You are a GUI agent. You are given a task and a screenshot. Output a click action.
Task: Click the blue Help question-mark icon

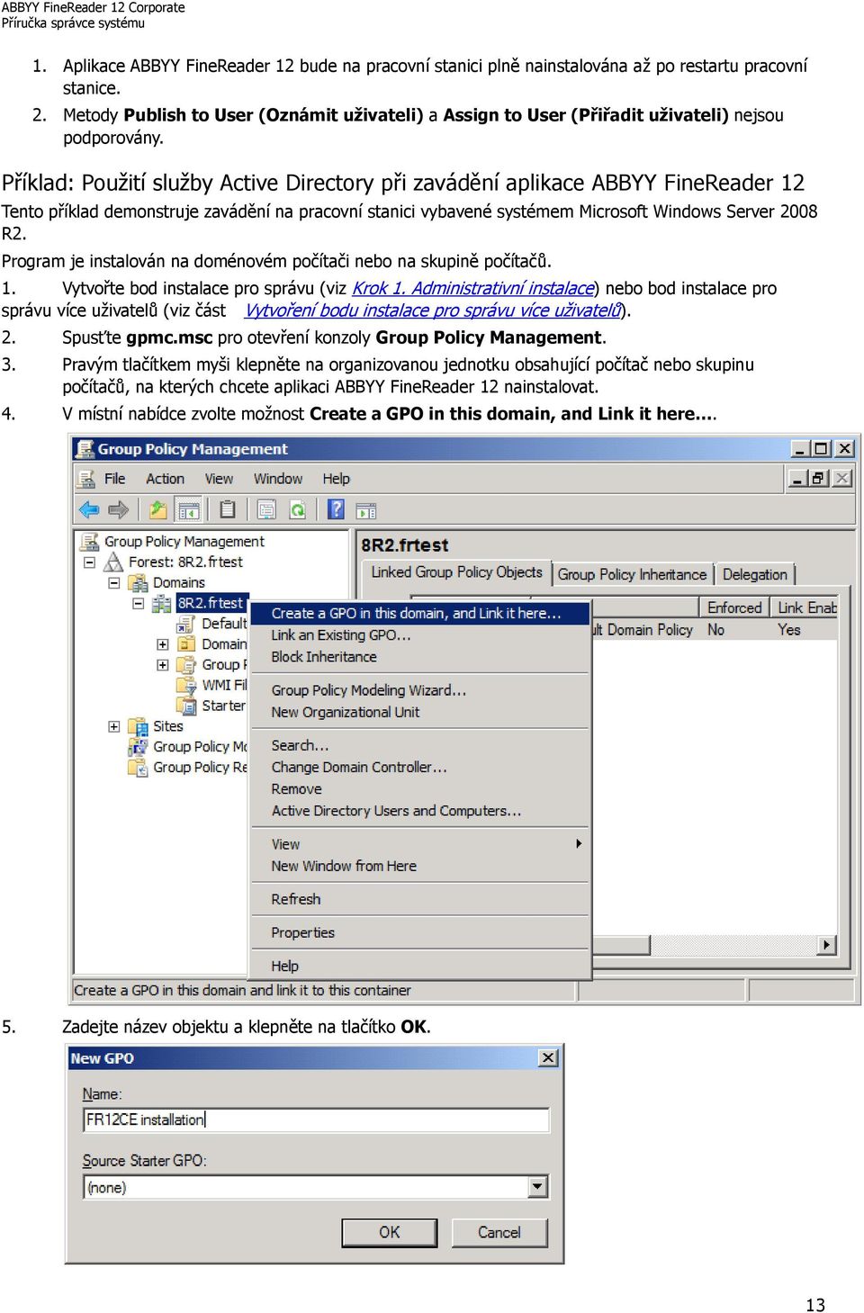point(336,510)
